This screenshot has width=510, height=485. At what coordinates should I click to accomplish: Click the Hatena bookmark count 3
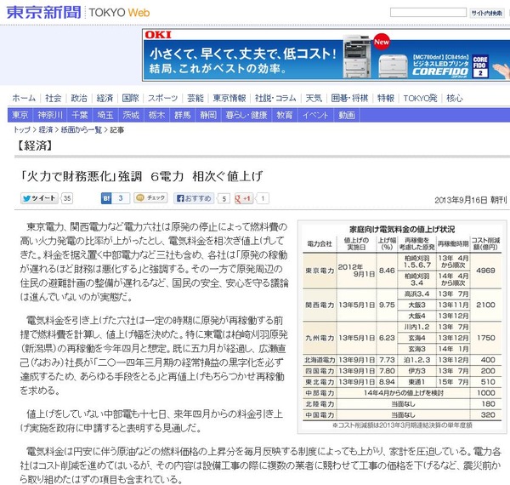[121, 198]
